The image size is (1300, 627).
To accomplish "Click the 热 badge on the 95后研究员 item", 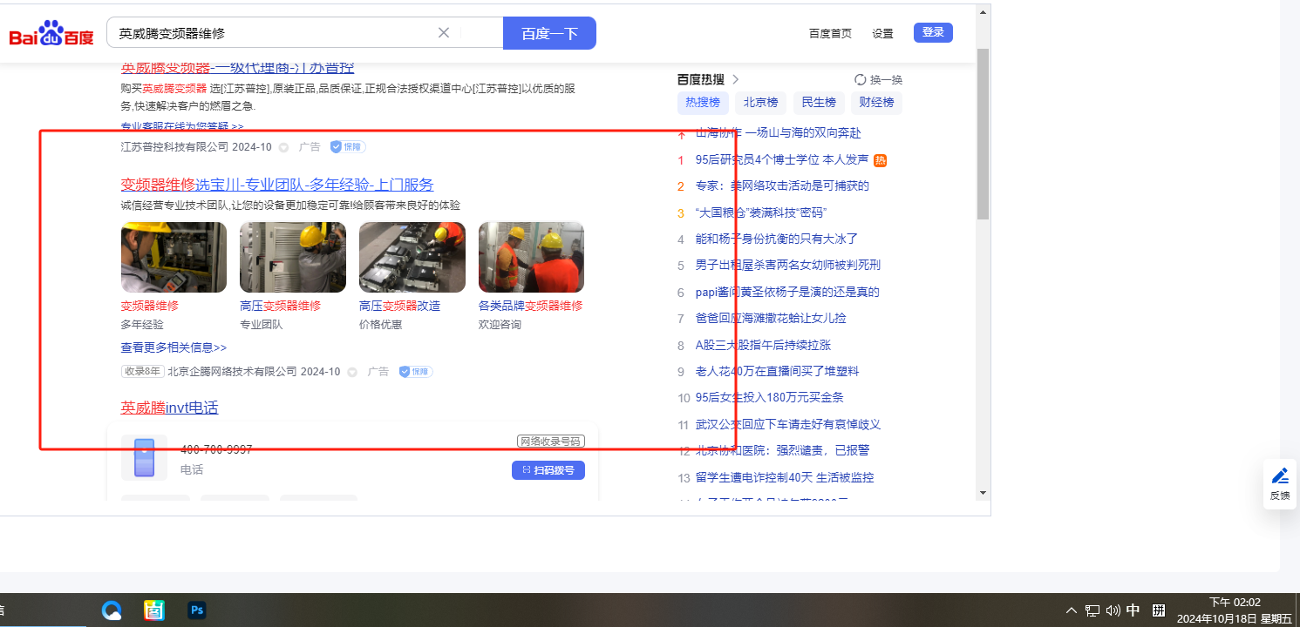I will 881,160.
